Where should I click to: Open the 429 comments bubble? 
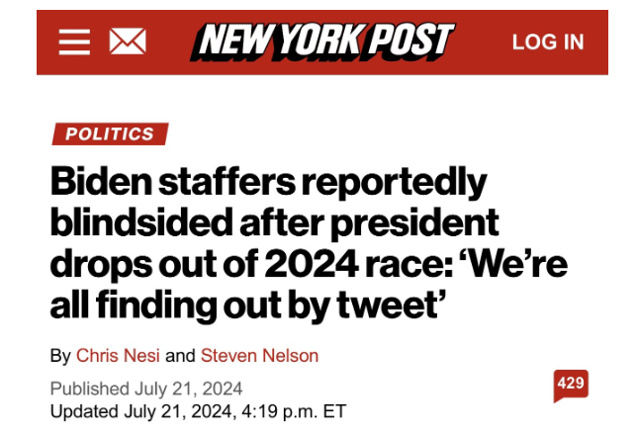click(571, 385)
